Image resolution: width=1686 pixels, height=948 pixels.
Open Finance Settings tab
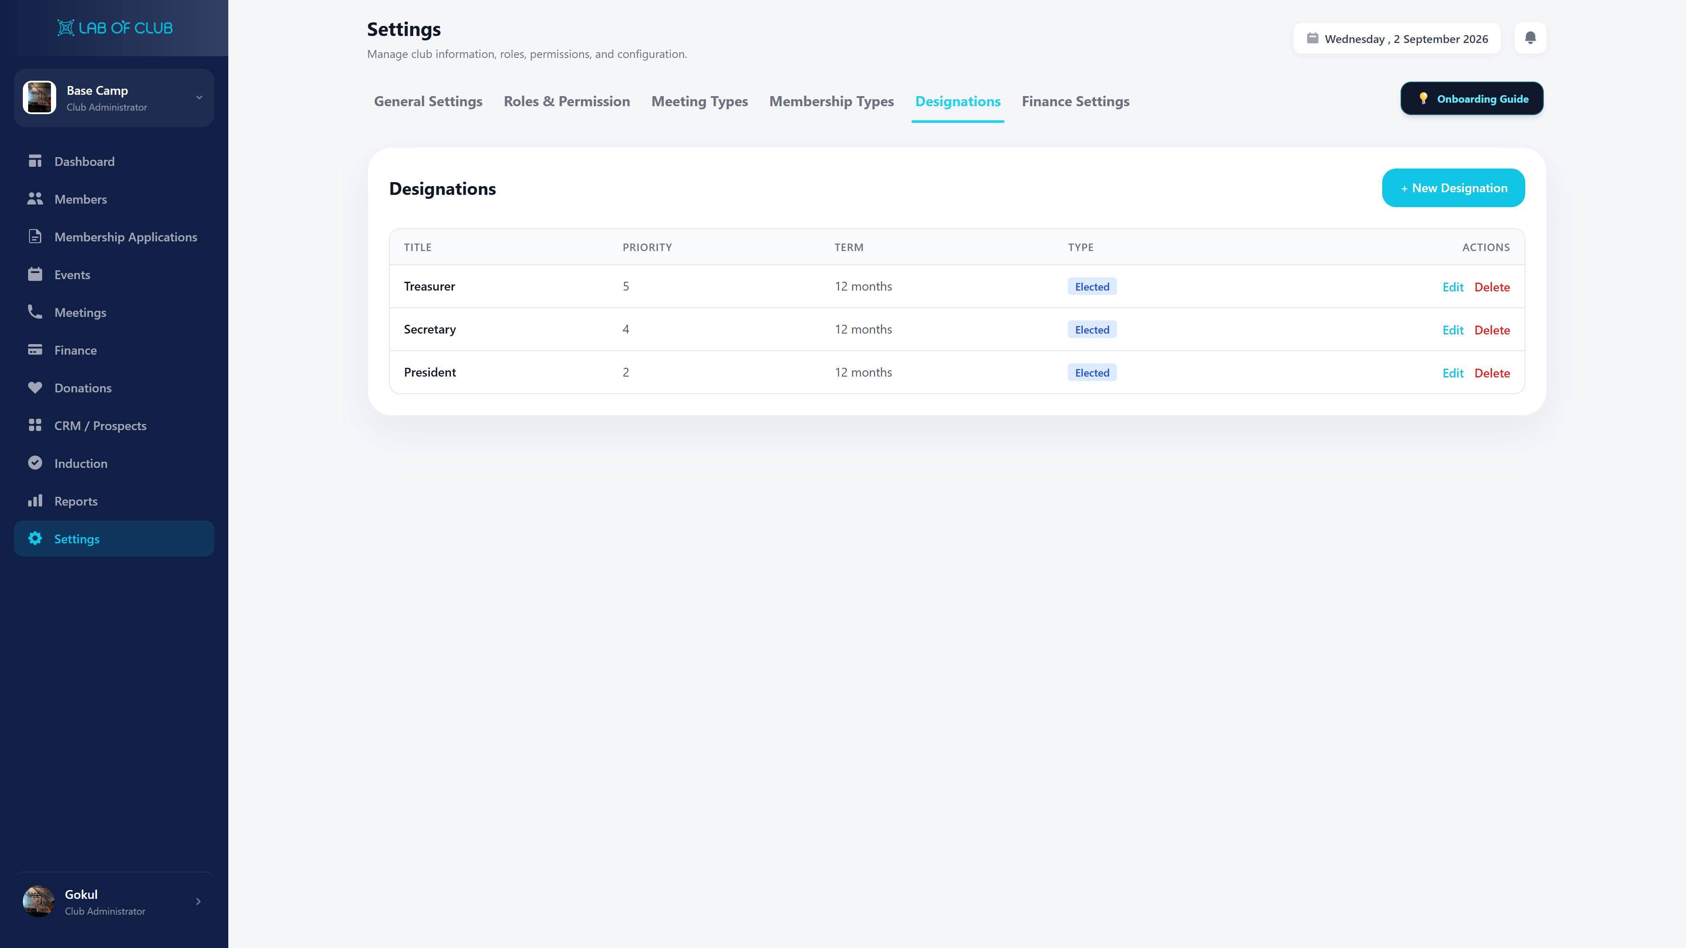(x=1075, y=101)
